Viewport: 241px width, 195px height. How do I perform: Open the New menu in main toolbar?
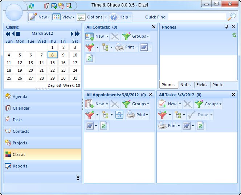(x=40, y=17)
